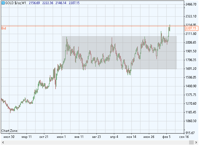
Task: Click the 1060.30 price axis label
Action: 191,121
